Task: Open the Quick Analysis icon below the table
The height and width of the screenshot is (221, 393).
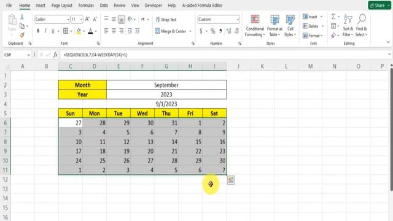Action: click(231, 180)
